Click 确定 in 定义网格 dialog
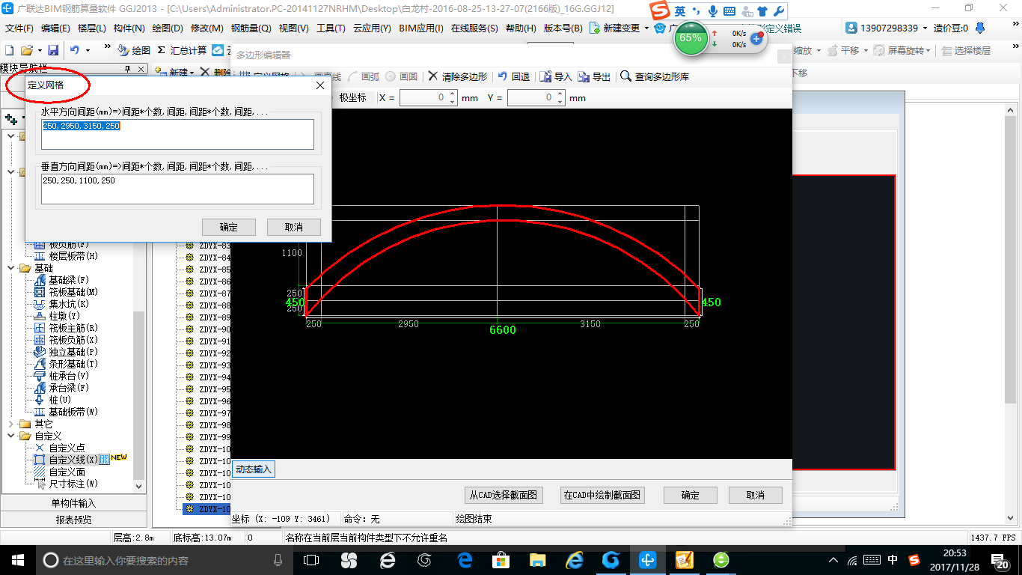1022x575 pixels. [229, 227]
